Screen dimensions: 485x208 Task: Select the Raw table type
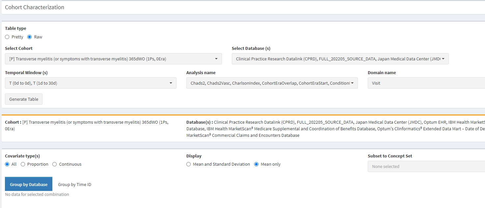(x=29, y=37)
